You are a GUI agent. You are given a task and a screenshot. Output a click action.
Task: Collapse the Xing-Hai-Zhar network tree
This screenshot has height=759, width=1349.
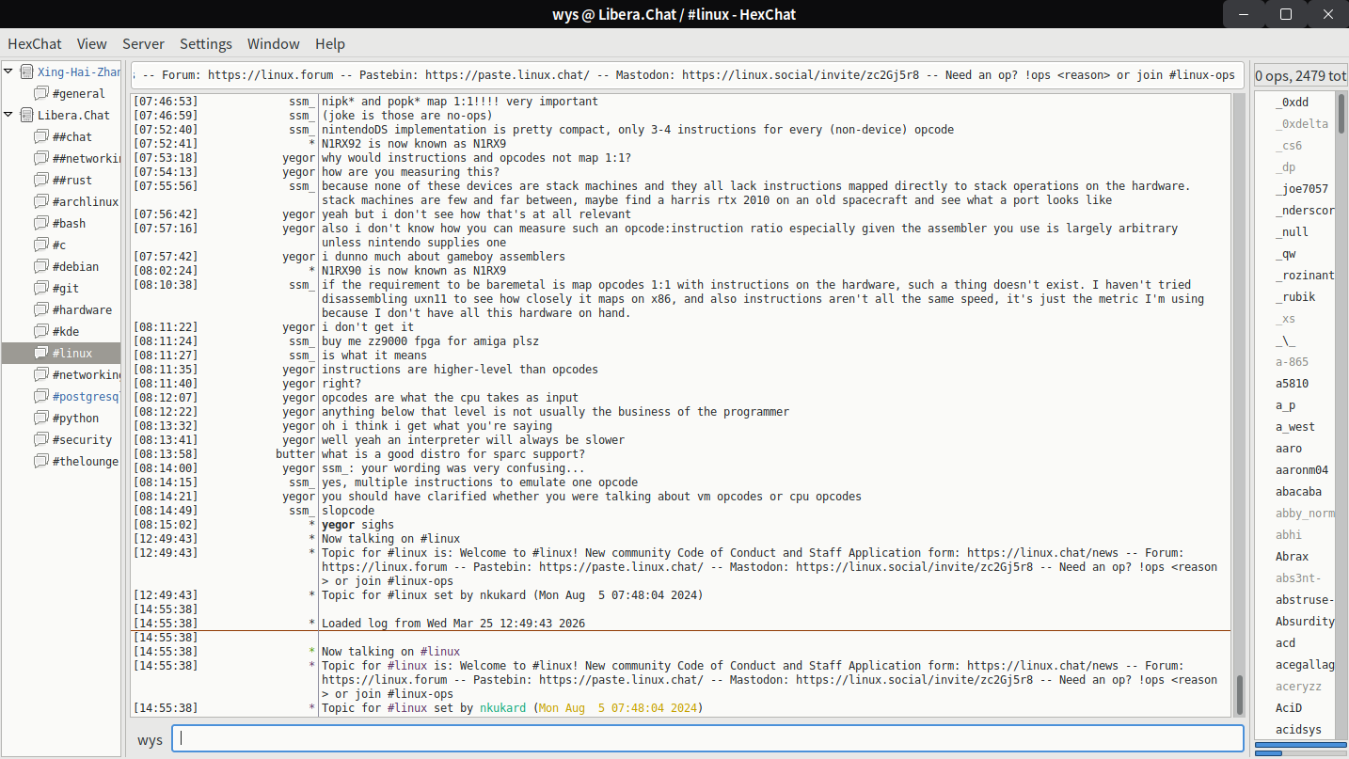tap(9, 72)
